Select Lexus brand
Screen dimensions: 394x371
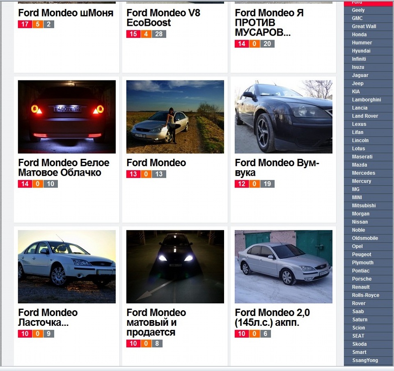tap(369, 124)
